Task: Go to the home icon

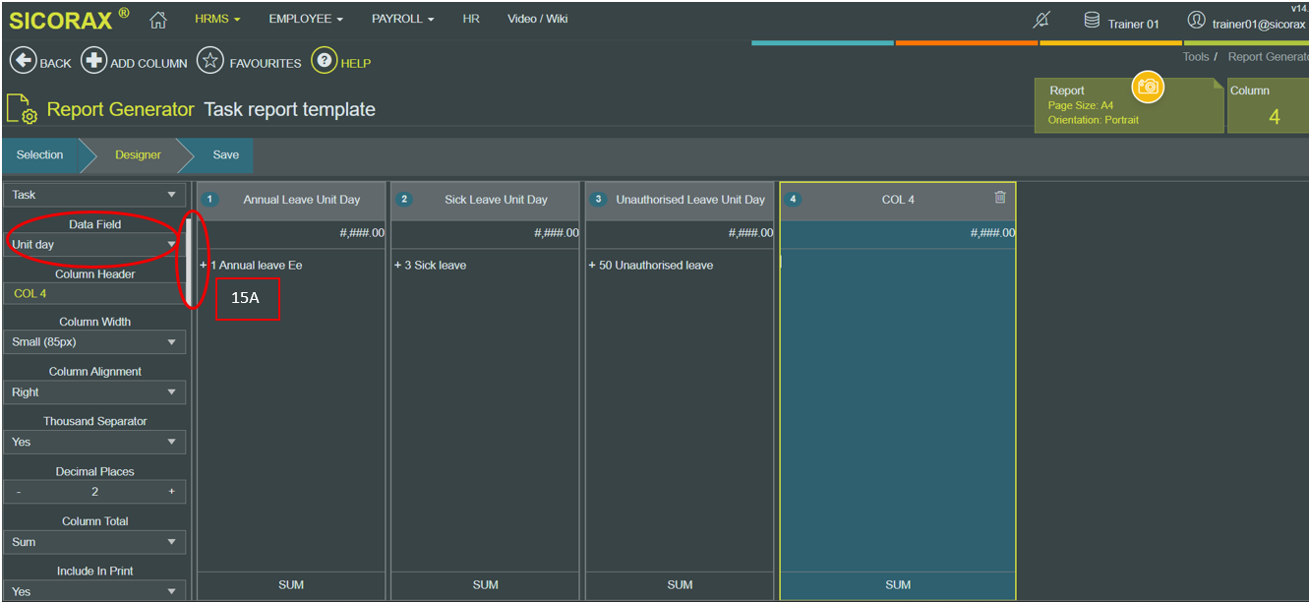Action: click(x=157, y=20)
